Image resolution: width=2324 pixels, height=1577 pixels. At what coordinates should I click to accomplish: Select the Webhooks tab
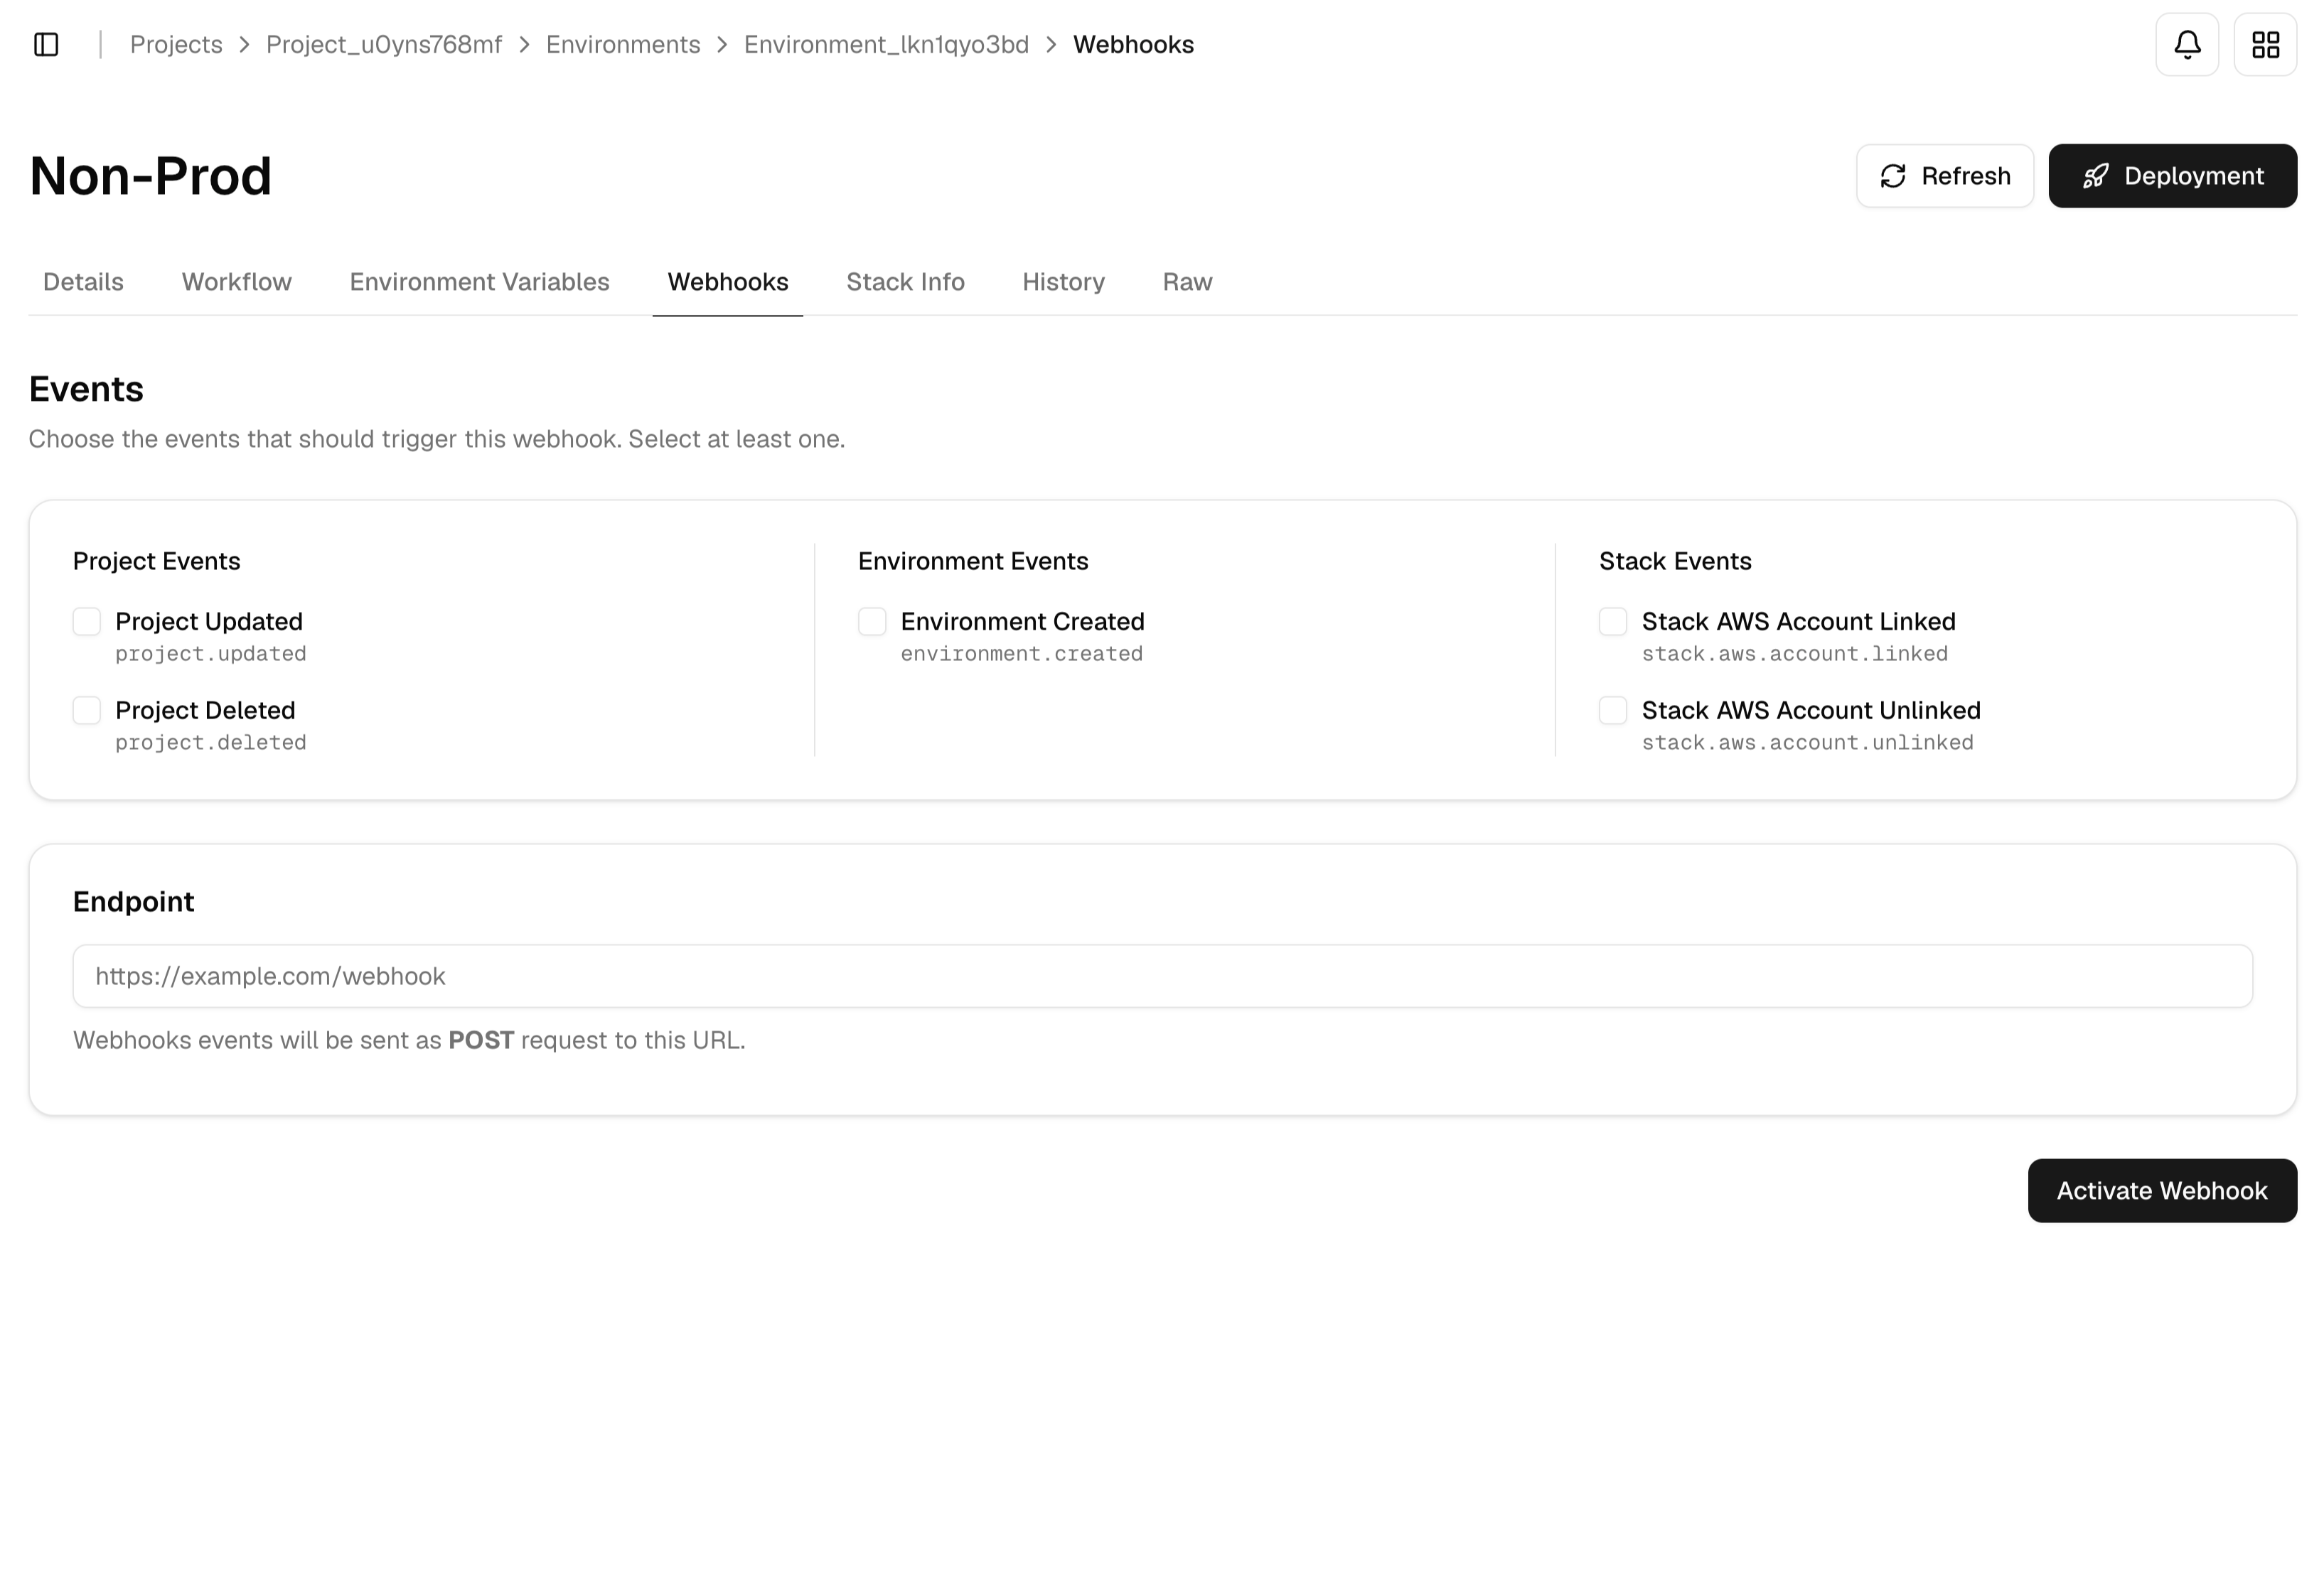click(728, 282)
